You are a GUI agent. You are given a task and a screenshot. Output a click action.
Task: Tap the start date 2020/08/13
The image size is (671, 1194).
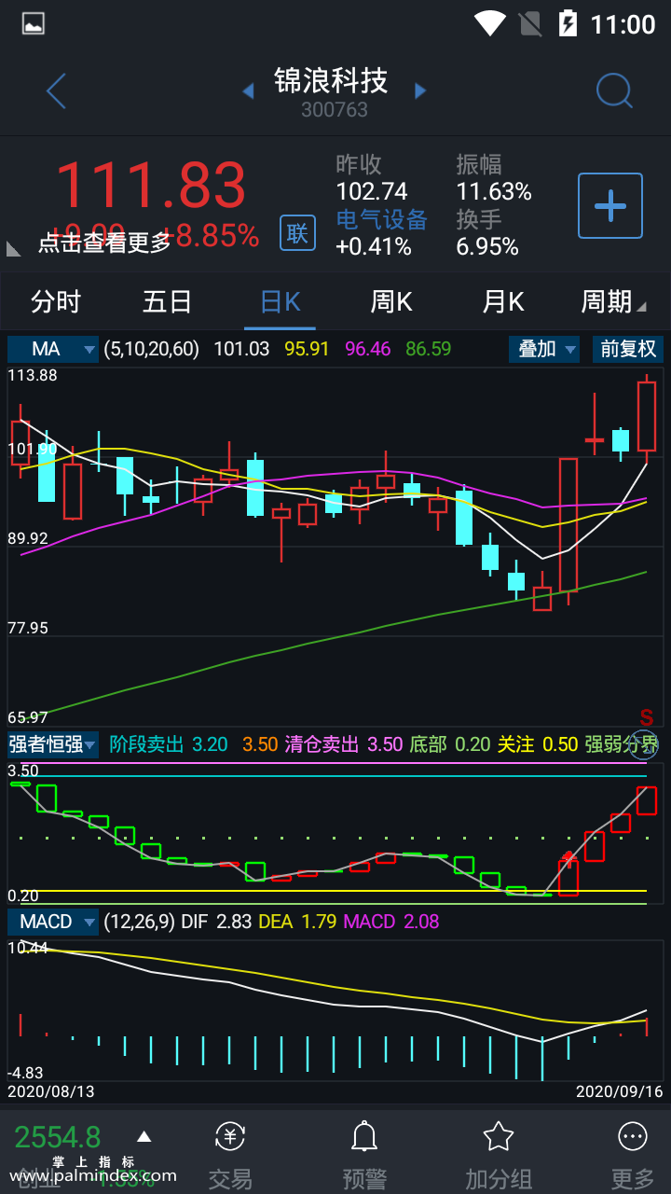[x=51, y=1090]
